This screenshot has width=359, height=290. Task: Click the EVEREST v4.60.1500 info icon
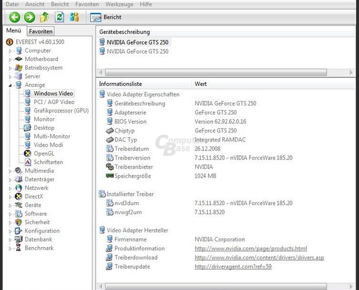click(x=10, y=42)
